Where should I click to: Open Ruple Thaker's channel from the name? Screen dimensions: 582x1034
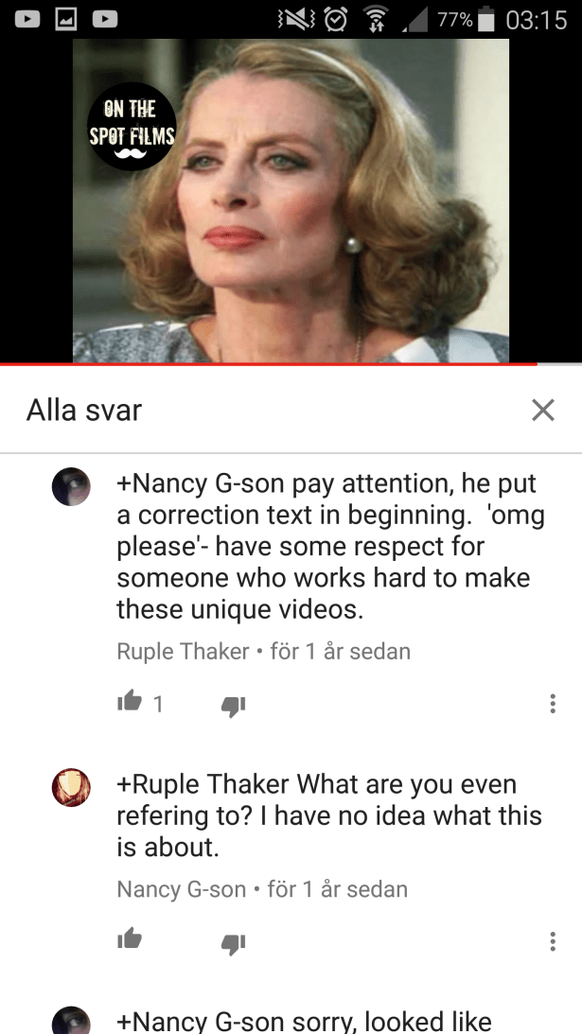coord(183,652)
